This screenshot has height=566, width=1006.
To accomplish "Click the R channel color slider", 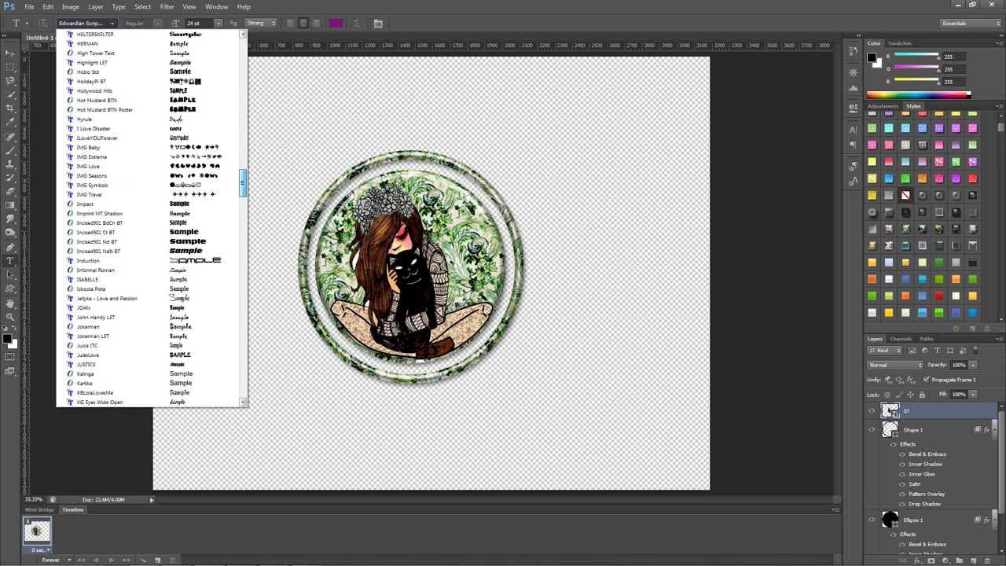I will [x=916, y=55].
